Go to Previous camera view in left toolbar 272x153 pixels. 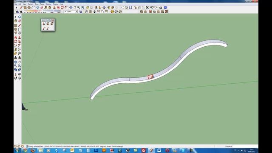[15, 70]
